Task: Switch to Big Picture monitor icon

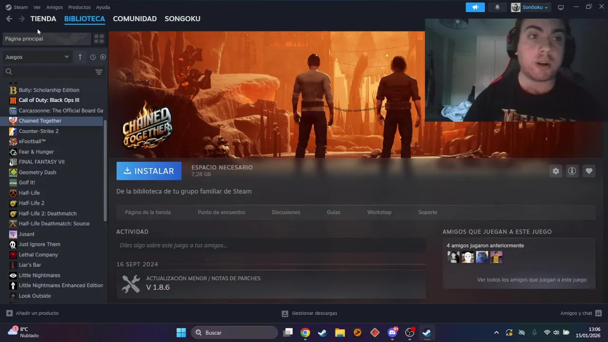Action: [560, 7]
